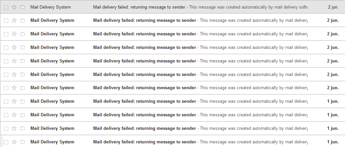The width and height of the screenshot is (345, 147).
Task: Tick the checkbox of the bottom email
Action: click(6, 142)
